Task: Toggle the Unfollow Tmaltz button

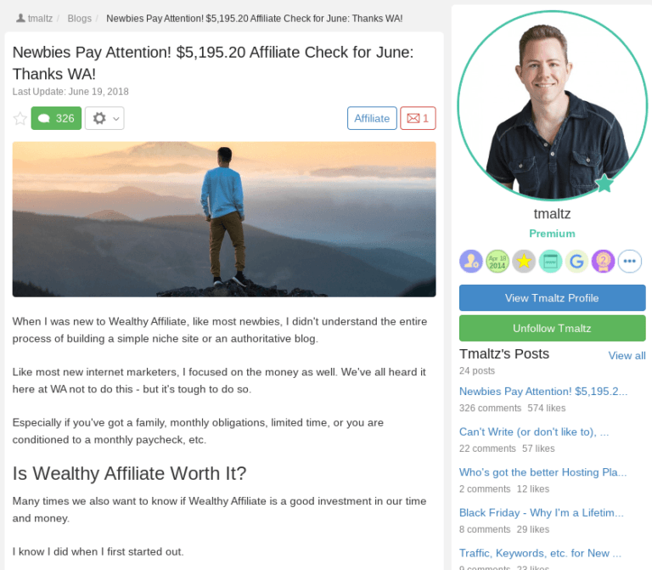Action: [x=552, y=328]
